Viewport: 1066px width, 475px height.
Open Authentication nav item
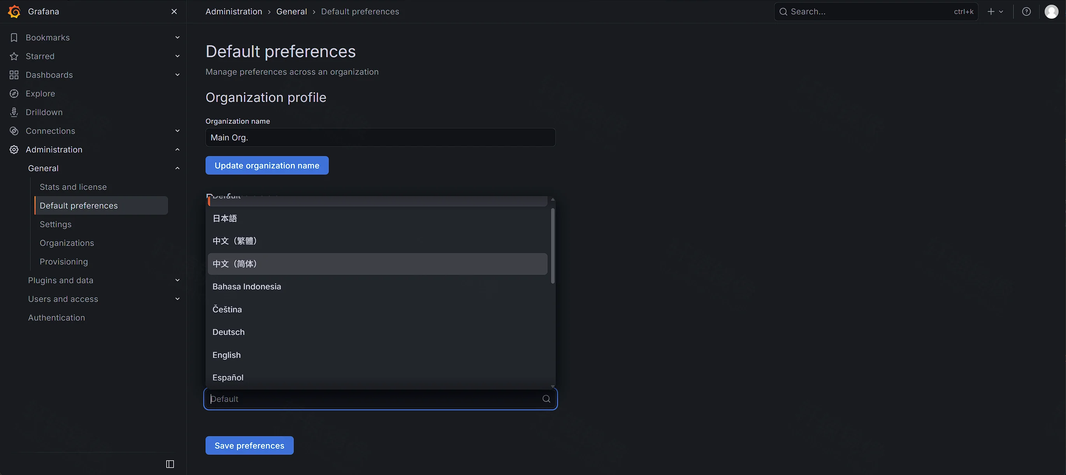pos(56,317)
